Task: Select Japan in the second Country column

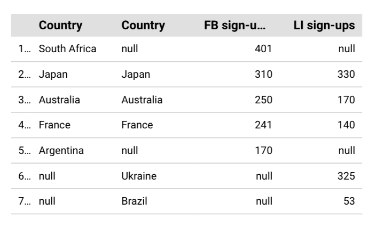Action: pos(136,75)
